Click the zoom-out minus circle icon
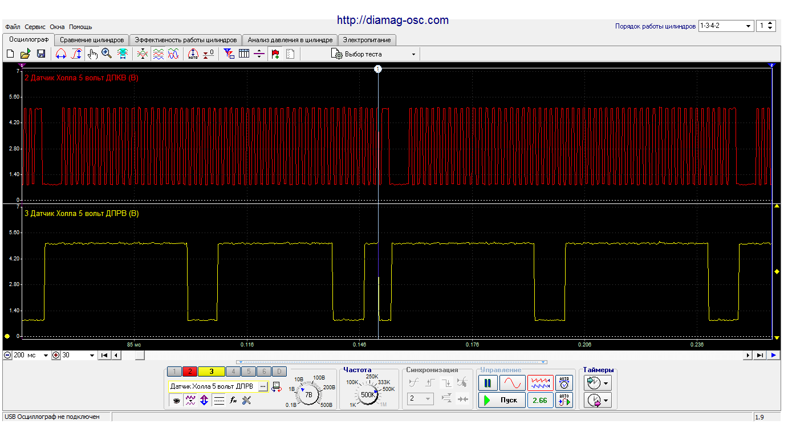The width and height of the screenshot is (788, 424). point(7,355)
